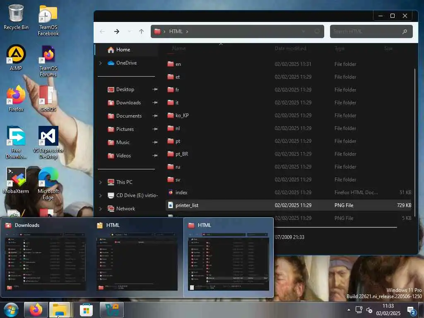The image size is (424, 318).
Task: Open Firefox from the taskbar
Action: click(x=36, y=310)
